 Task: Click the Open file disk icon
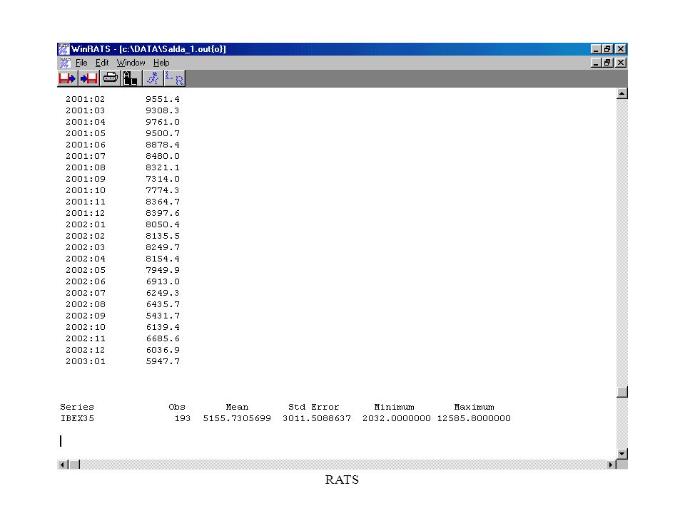(x=67, y=78)
